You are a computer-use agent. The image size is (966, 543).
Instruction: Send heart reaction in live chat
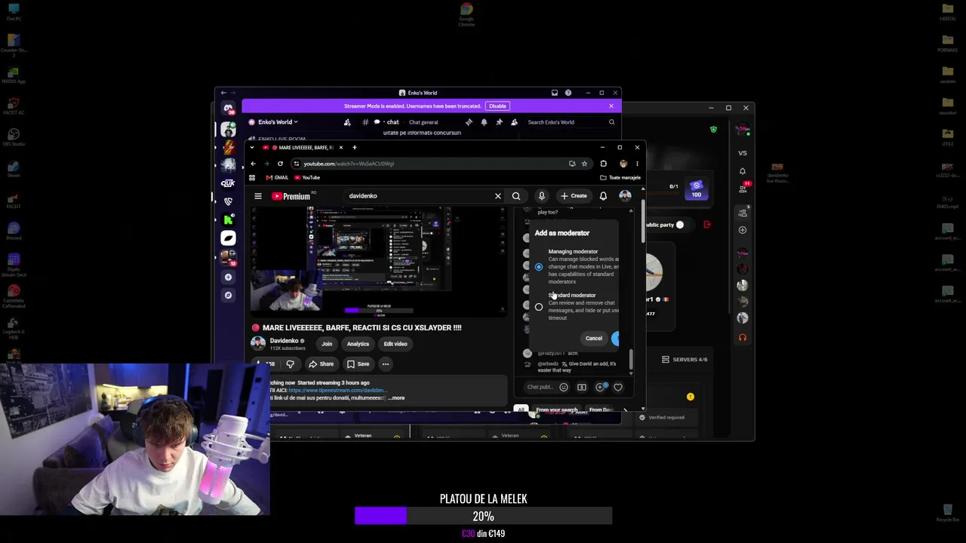618,388
